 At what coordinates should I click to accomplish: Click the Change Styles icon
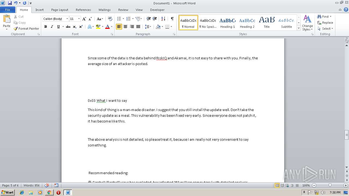click(x=307, y=23)
